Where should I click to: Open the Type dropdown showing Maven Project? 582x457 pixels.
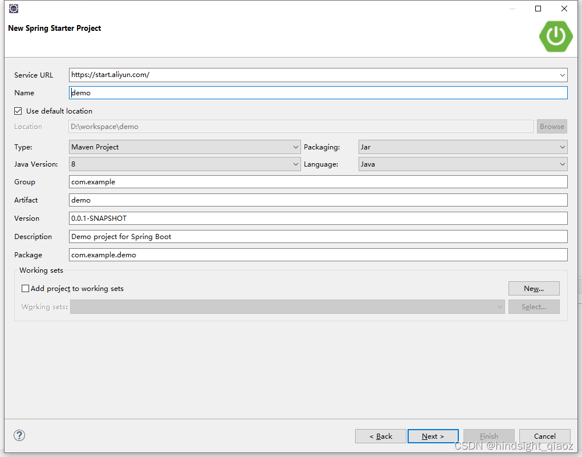(x=185, y=147)
